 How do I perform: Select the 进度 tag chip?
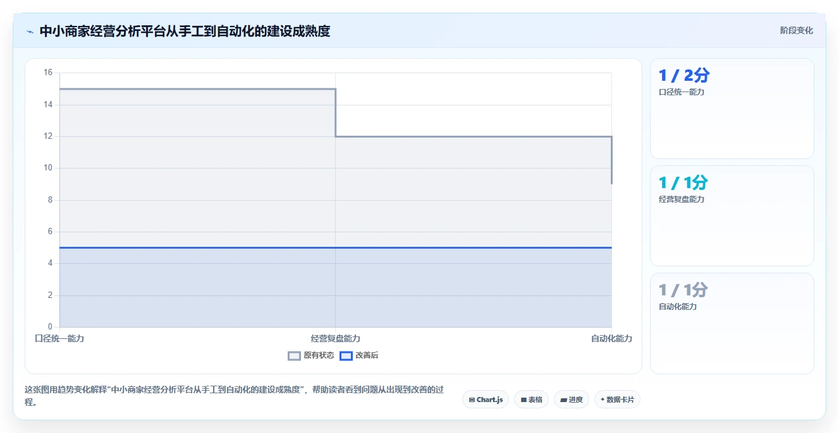[x=572, y=400]
